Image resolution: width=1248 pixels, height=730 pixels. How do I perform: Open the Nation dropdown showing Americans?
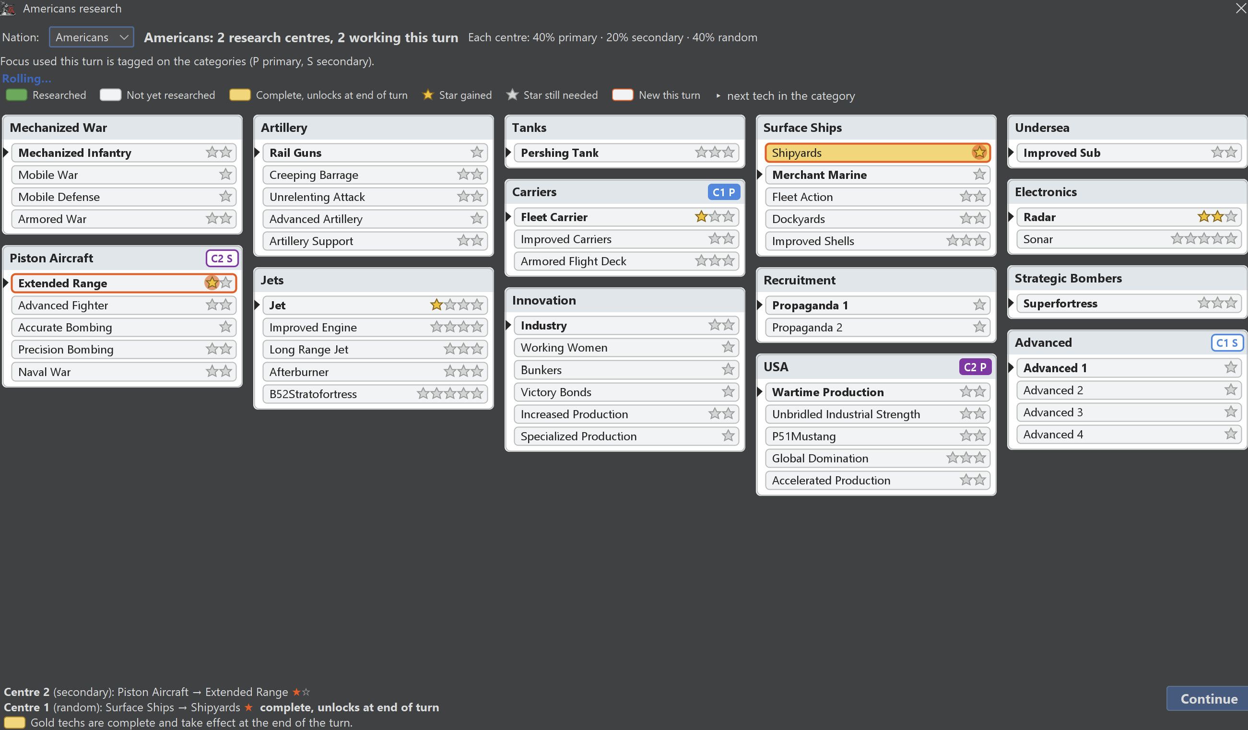(91, 37)
